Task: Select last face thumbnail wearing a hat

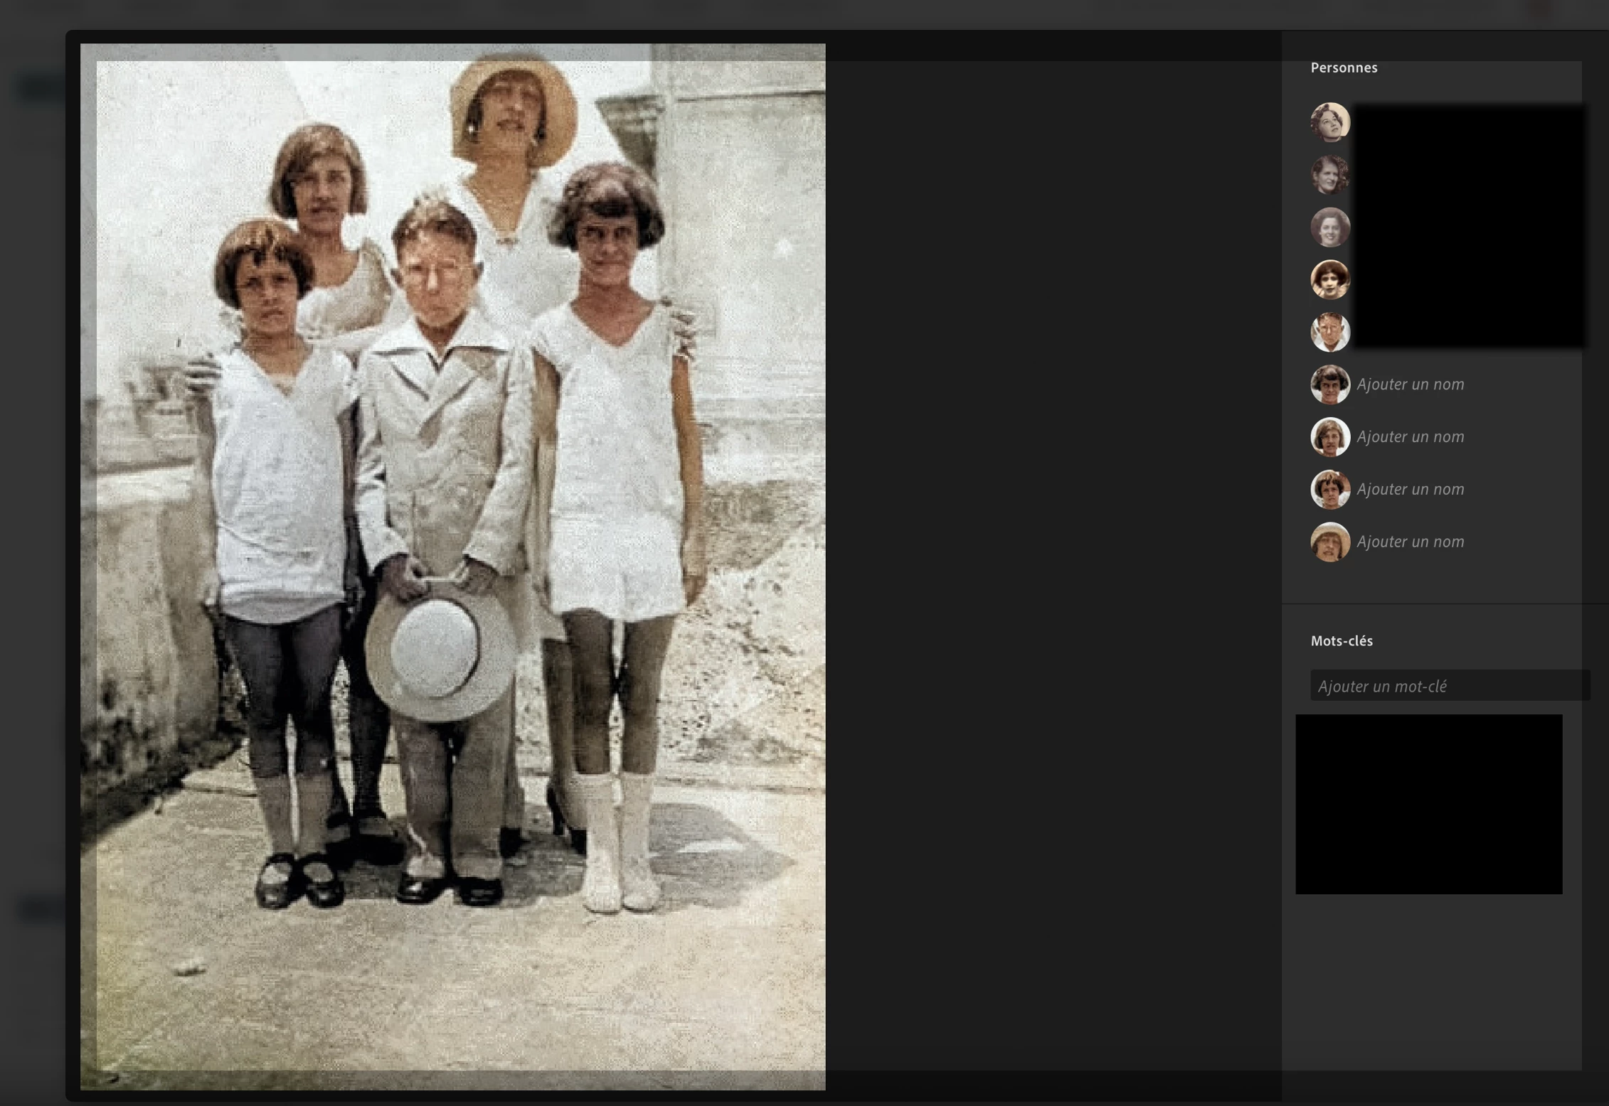Action: (1329, 542)
